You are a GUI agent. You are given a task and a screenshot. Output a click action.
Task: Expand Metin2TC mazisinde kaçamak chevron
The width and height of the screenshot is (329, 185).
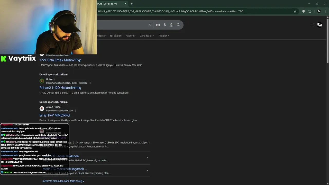tap(147, 170)
